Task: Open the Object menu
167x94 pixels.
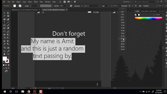Action: (x=19, y=2)
